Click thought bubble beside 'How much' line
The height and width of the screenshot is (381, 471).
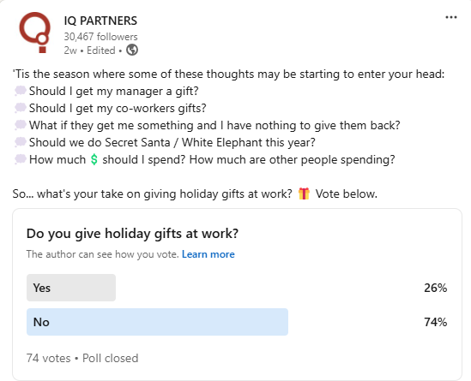(20, 159)
